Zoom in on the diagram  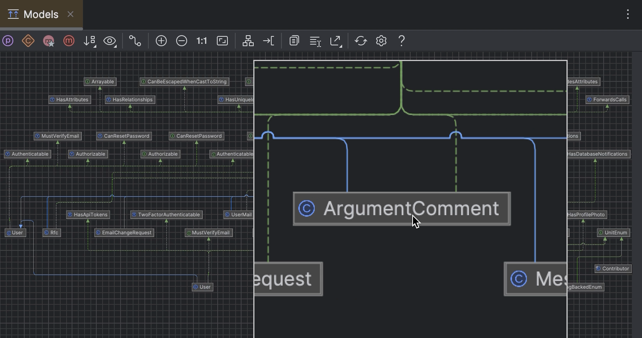pyautogui.click(x=161, y=41)
